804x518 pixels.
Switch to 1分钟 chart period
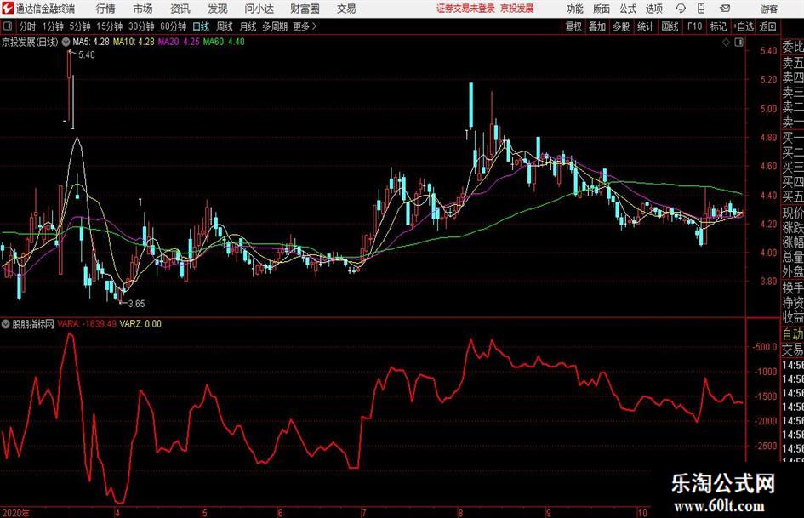53,26
